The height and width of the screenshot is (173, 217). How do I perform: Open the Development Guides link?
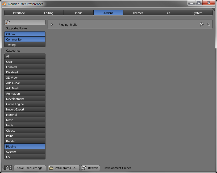point(117,168)
